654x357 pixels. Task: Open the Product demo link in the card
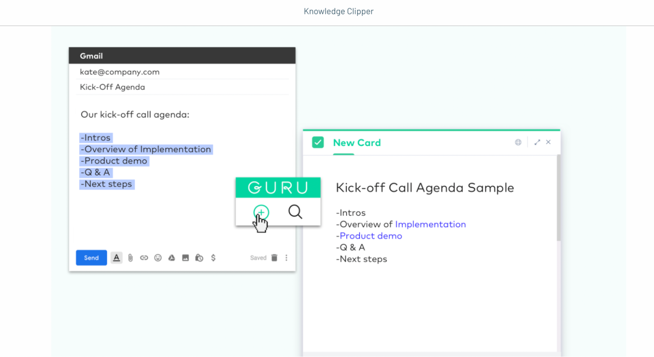point(371,236)
